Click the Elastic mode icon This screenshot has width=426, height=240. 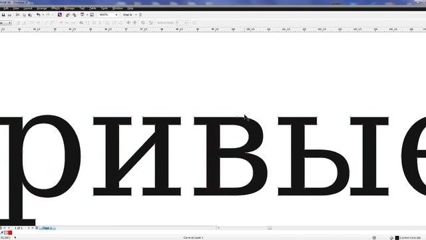click(143, 23)
